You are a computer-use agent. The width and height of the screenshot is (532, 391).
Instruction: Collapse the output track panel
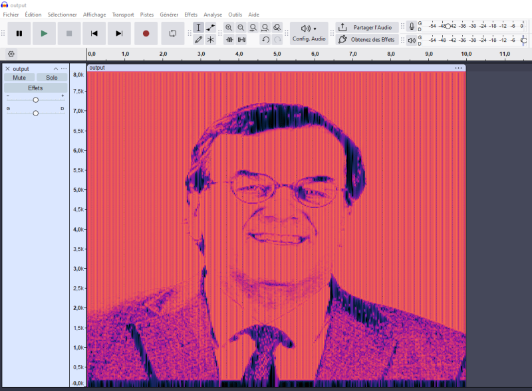pyautogui.click(x=56, y=68)
